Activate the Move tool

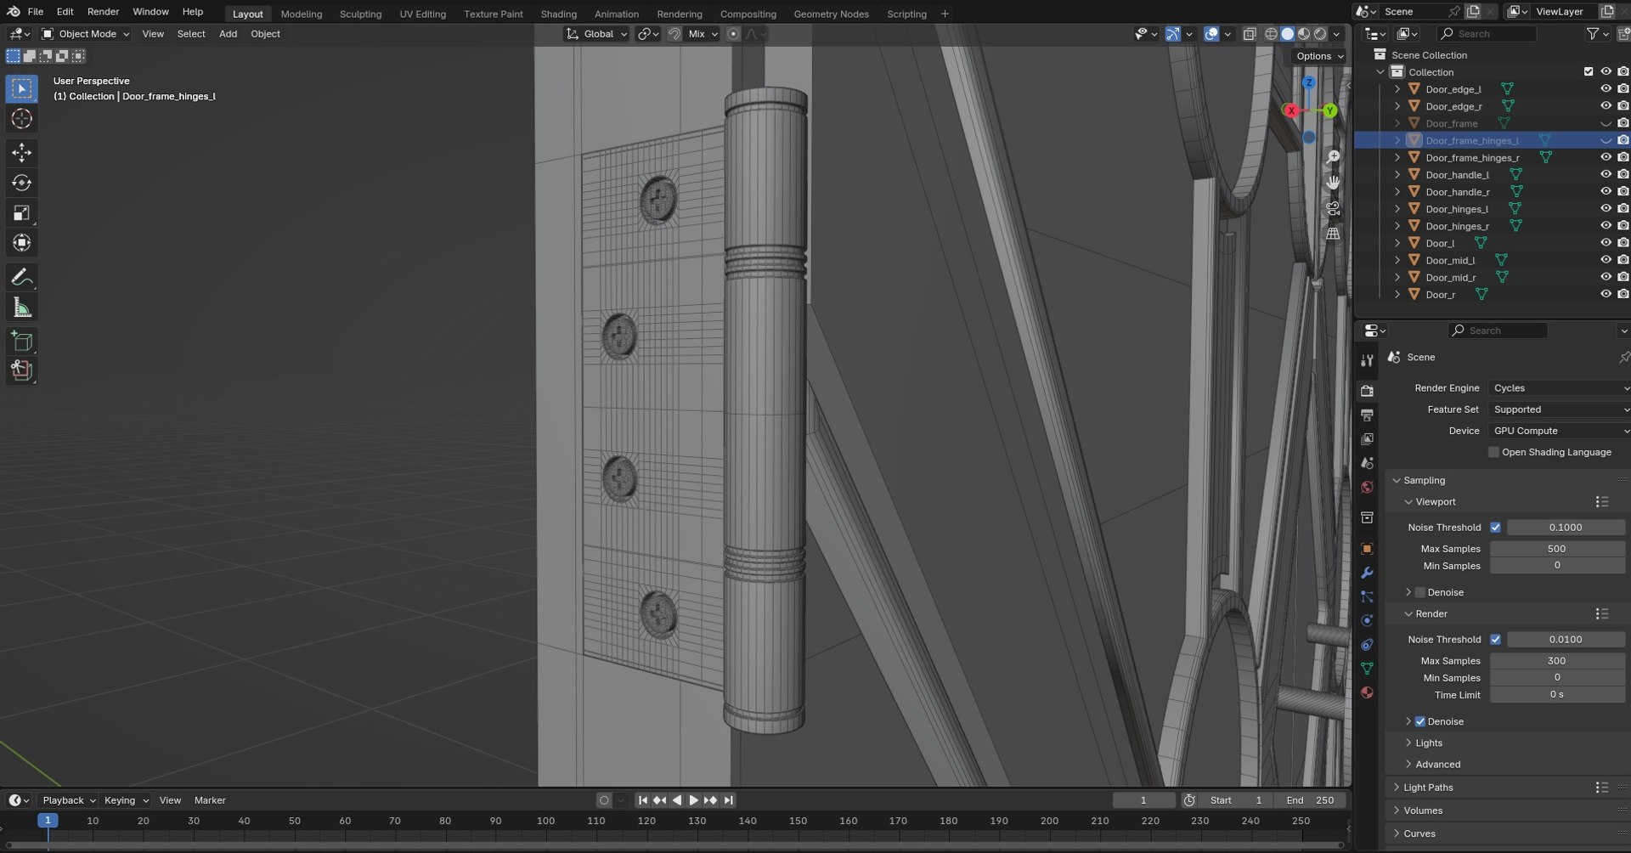(x=22, y=153)
